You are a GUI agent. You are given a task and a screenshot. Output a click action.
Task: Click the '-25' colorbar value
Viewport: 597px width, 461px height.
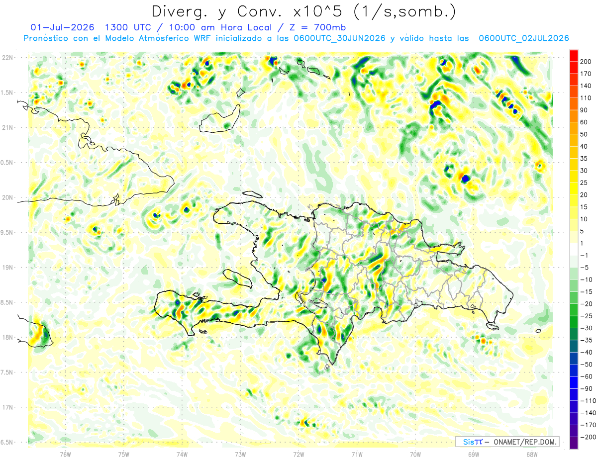(587, 316)
